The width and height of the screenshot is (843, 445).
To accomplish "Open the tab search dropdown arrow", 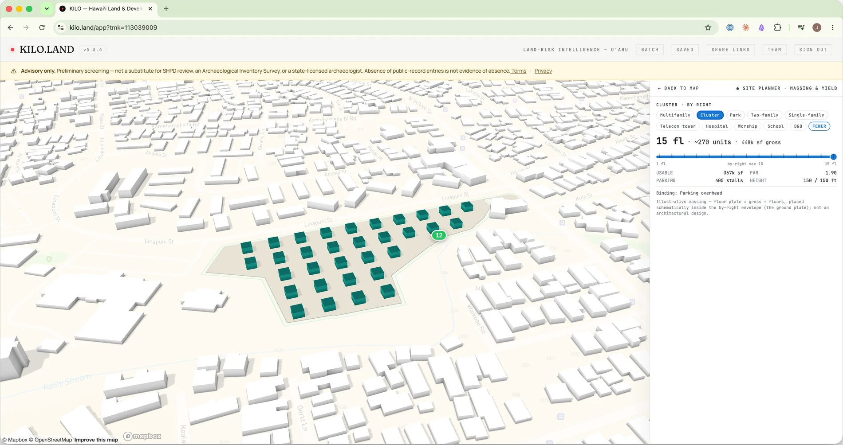I will click(x=47, y=8).
